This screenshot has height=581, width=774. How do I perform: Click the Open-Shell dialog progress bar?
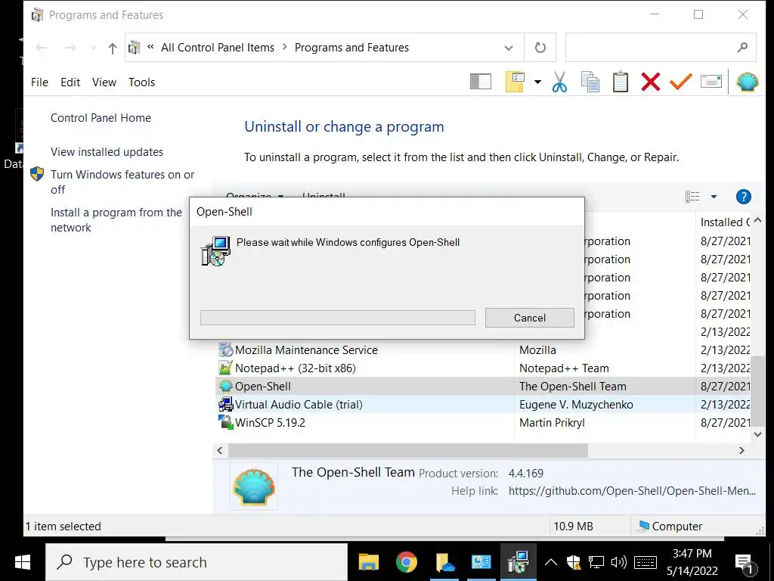click(x=338, y=318)
